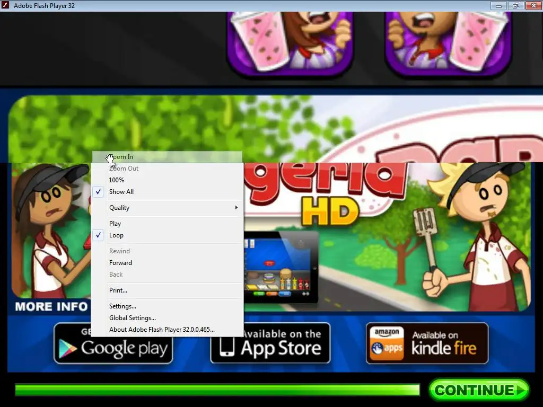The height and width of the screenshot is (407, 543).
Task: Open Global Settings... menu entry
Action: 167,318
